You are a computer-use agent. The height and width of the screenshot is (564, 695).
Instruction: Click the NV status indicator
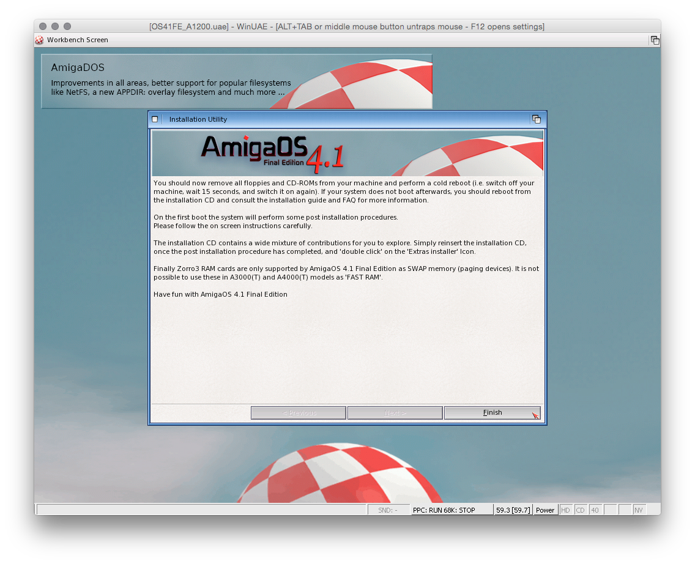click(639, 510)
